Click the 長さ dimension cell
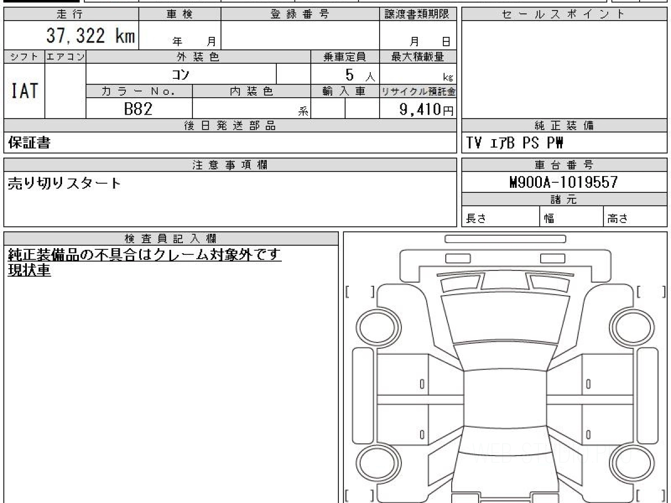 500,217
